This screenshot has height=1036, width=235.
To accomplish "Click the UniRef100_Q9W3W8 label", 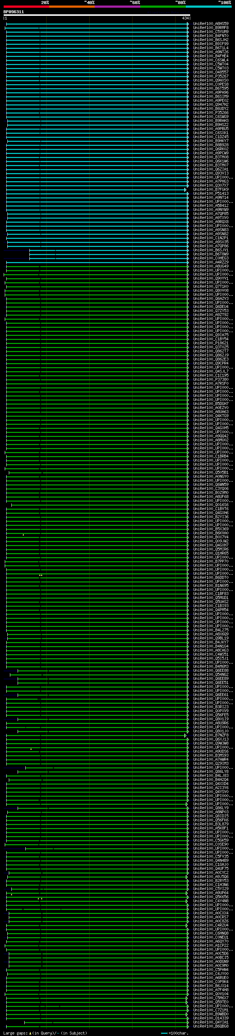I will 211,743.
